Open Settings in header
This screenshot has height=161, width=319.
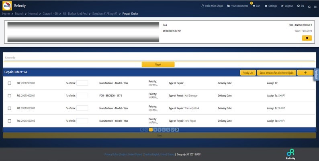pos(270,6)
